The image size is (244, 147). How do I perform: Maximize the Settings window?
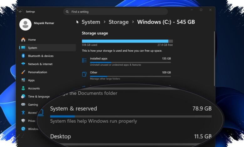coord(201,10)
